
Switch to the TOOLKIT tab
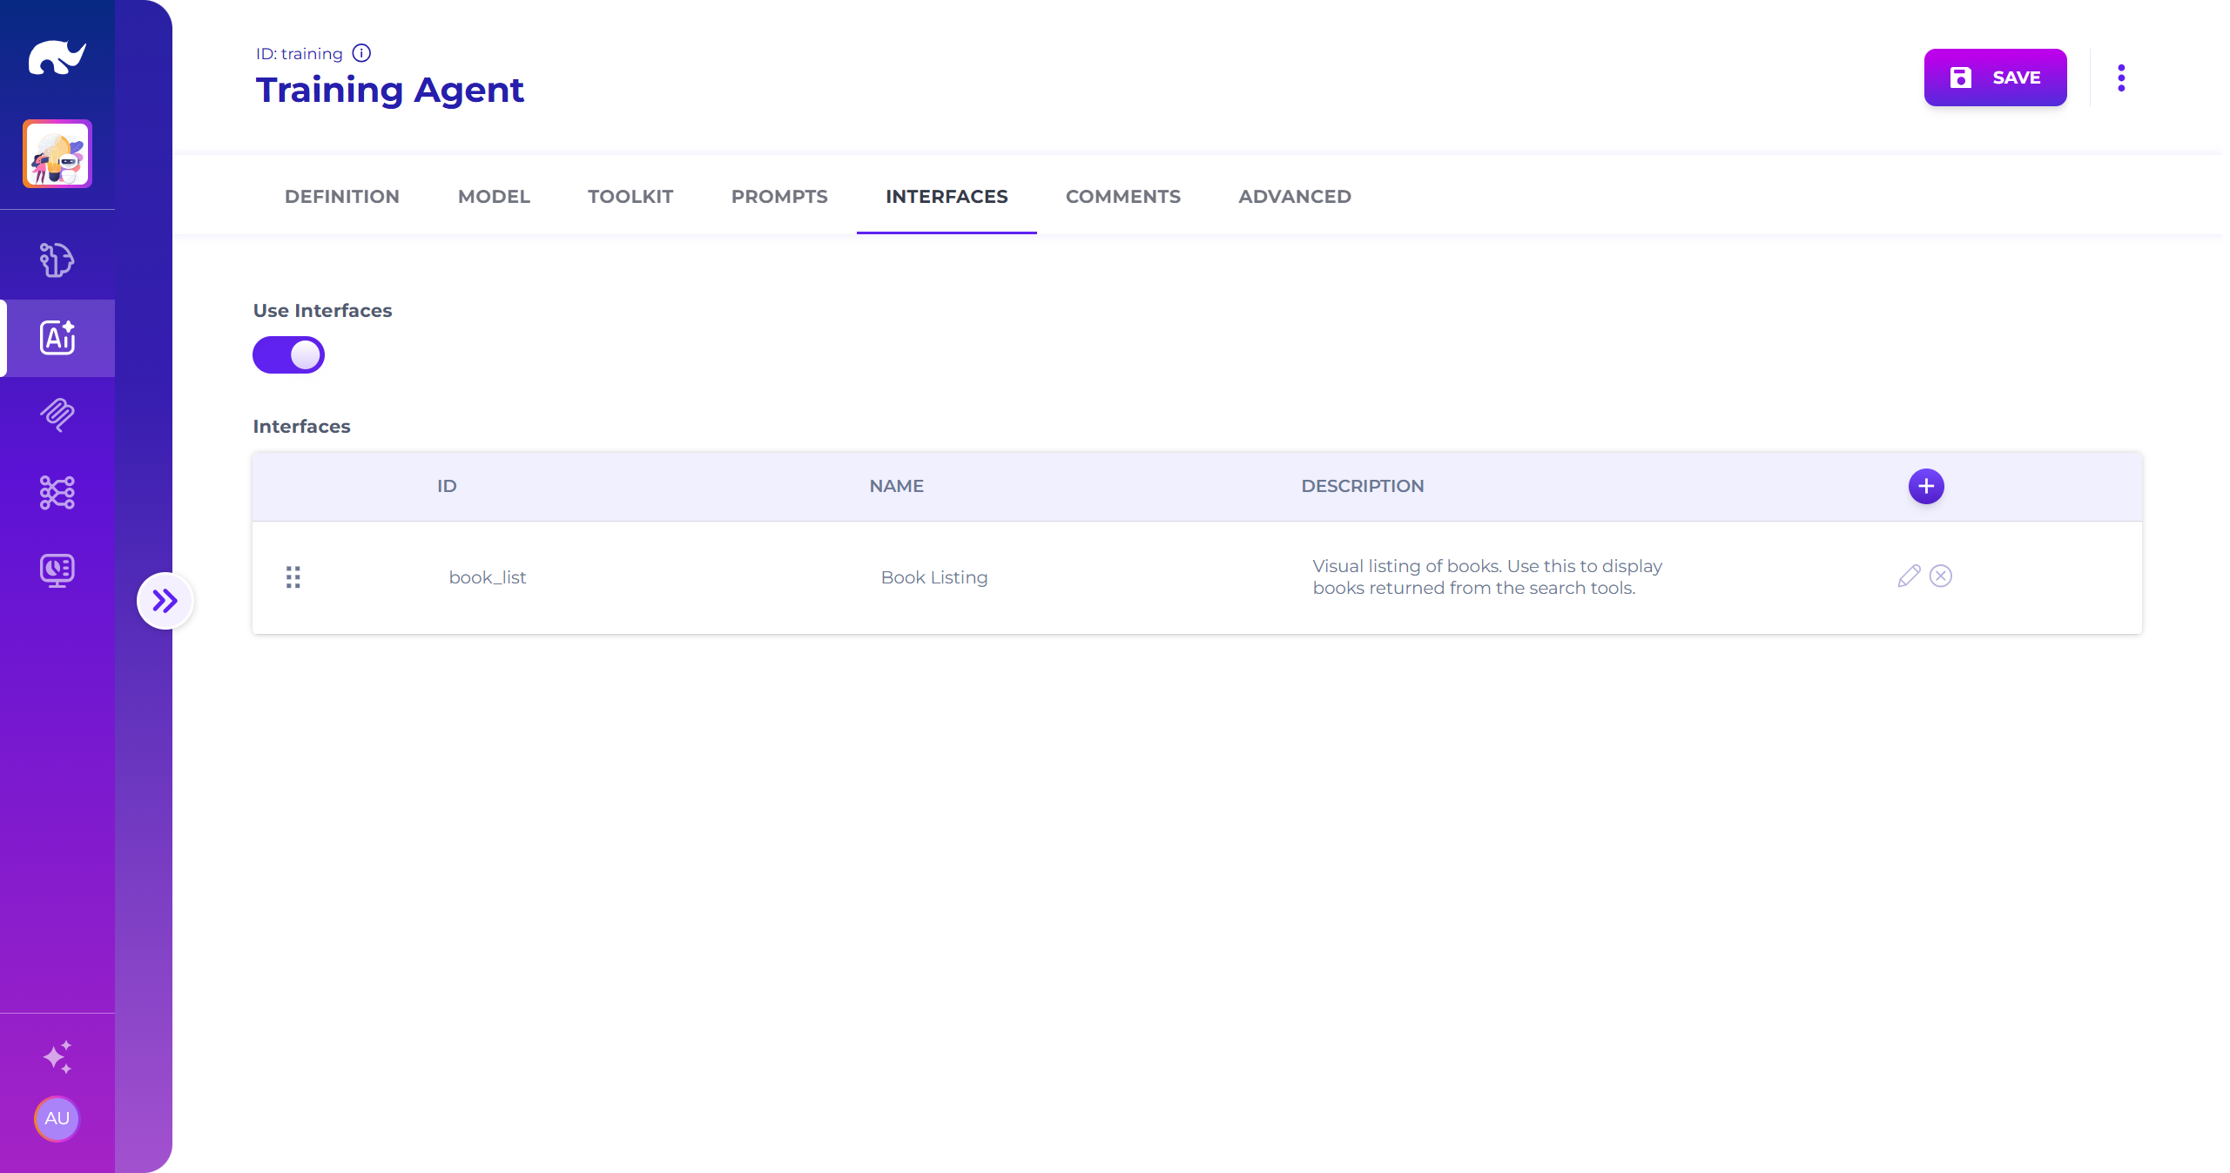630,197
